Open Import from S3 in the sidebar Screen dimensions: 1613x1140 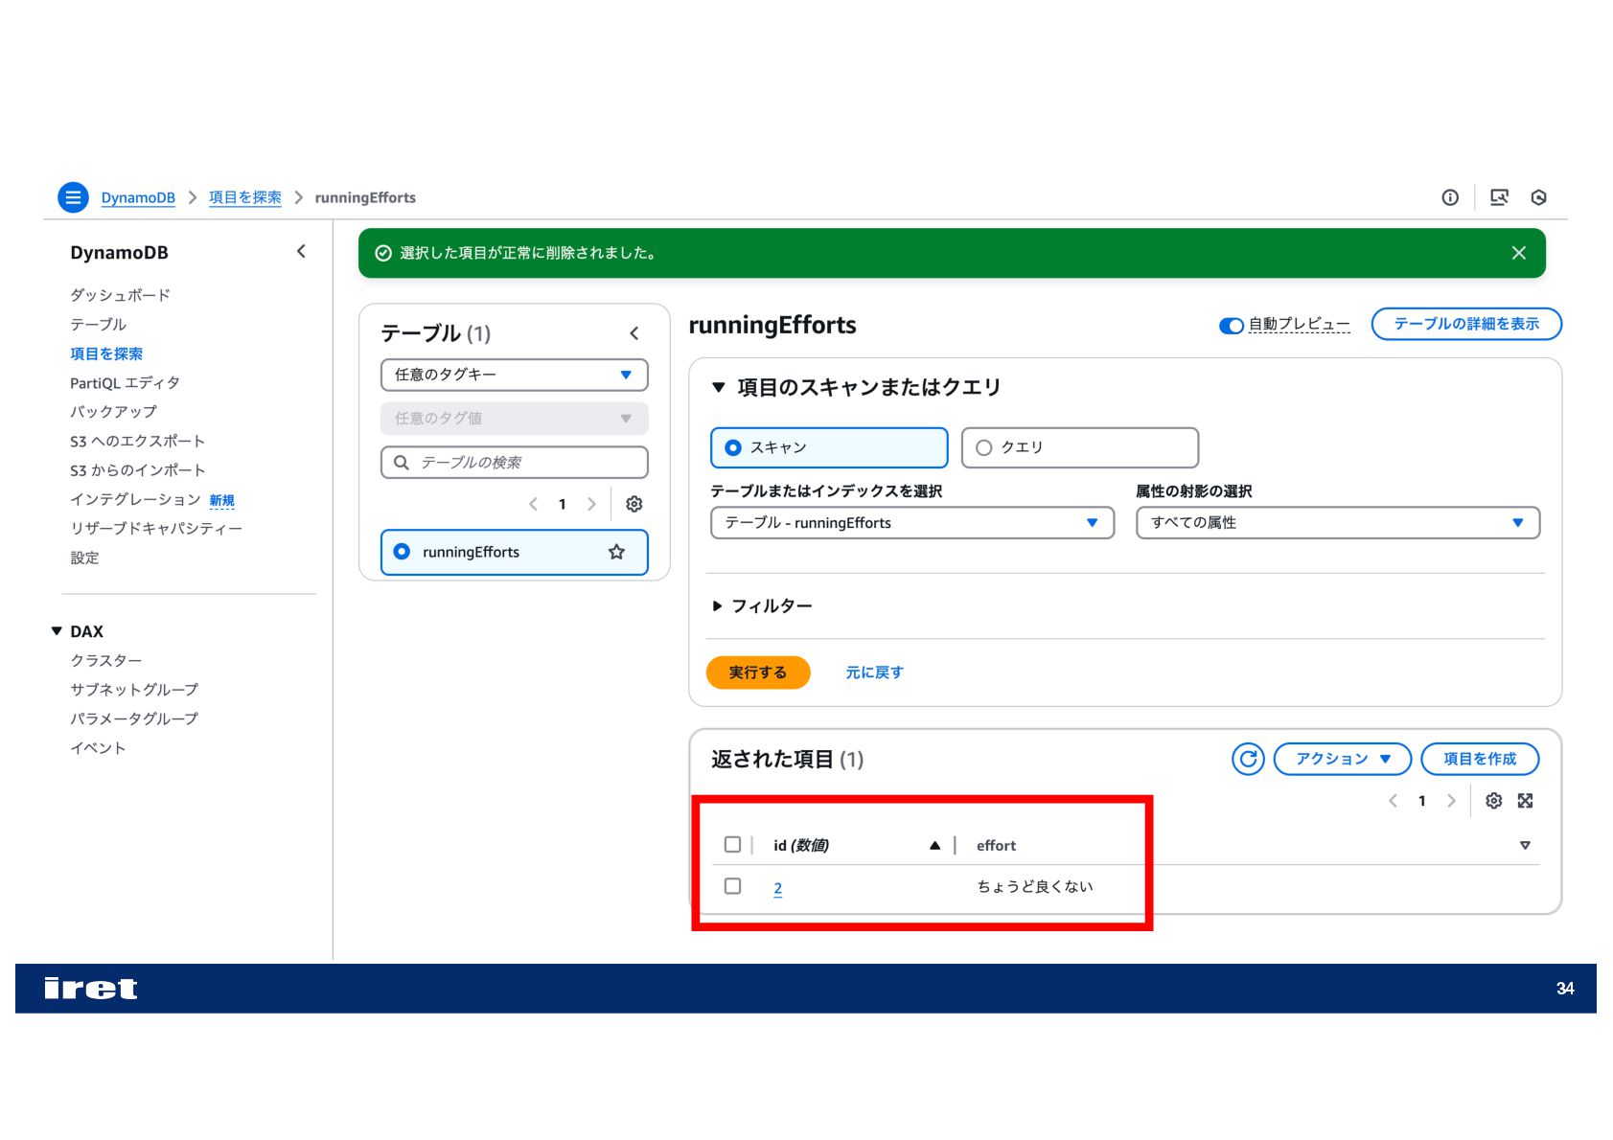click(x=137, y=469)
